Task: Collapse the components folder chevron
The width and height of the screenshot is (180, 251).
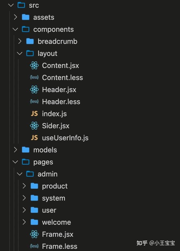Action: click(x=15, y=29)
